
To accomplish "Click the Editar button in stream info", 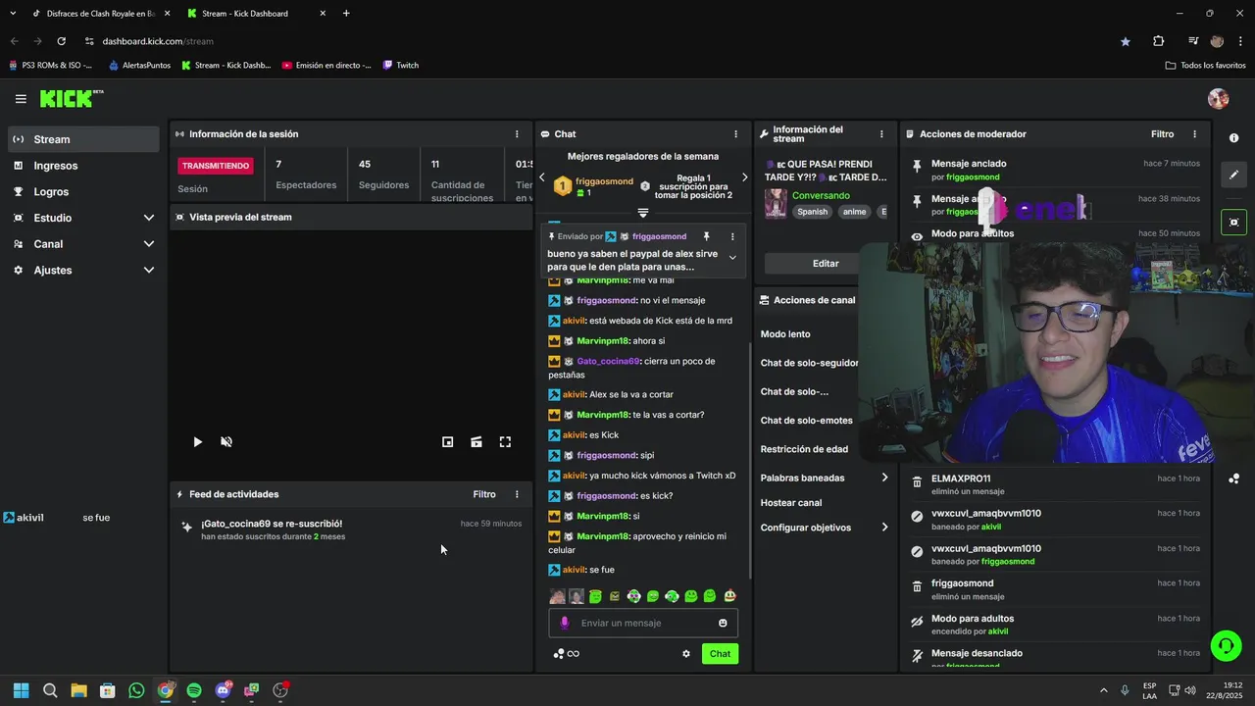I will pos(826,263).
